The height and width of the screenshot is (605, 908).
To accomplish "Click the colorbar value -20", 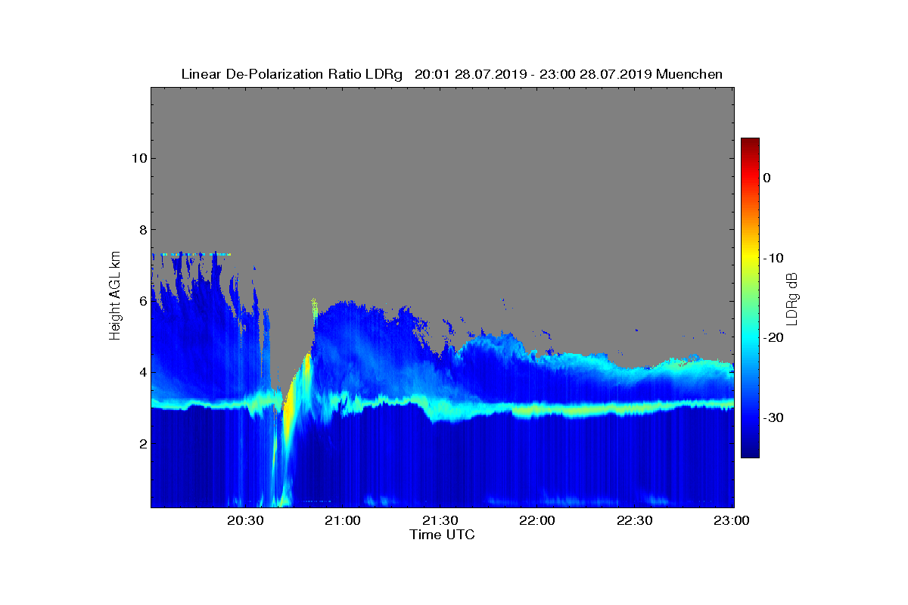I will coord(773,338).
